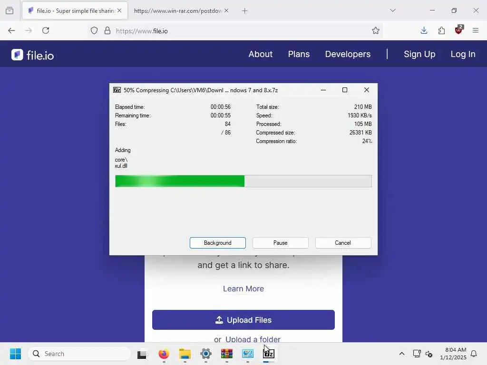Click the site security padlock icon
The image size is (487, 365).
pos(107,31)
